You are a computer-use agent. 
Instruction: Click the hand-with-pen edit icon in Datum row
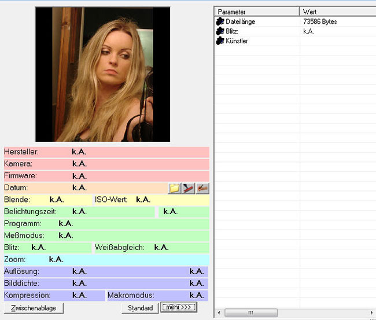(202, 188)
